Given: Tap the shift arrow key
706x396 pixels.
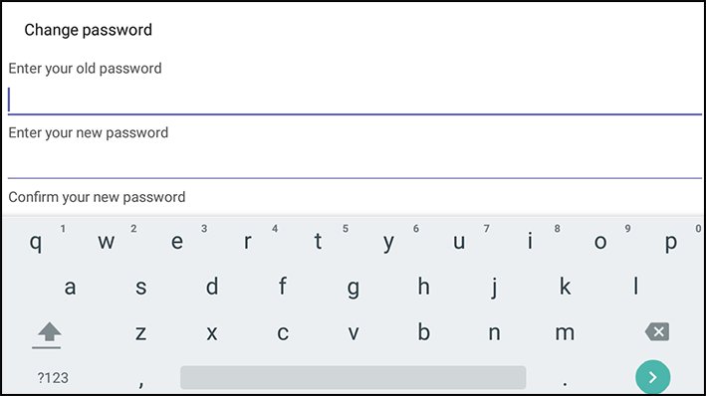Looking at the screenshot, I should coord(48,334).
